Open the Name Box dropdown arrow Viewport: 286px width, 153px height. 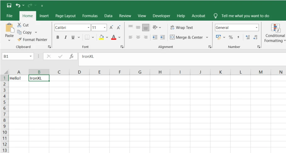[x=31, y=56]
